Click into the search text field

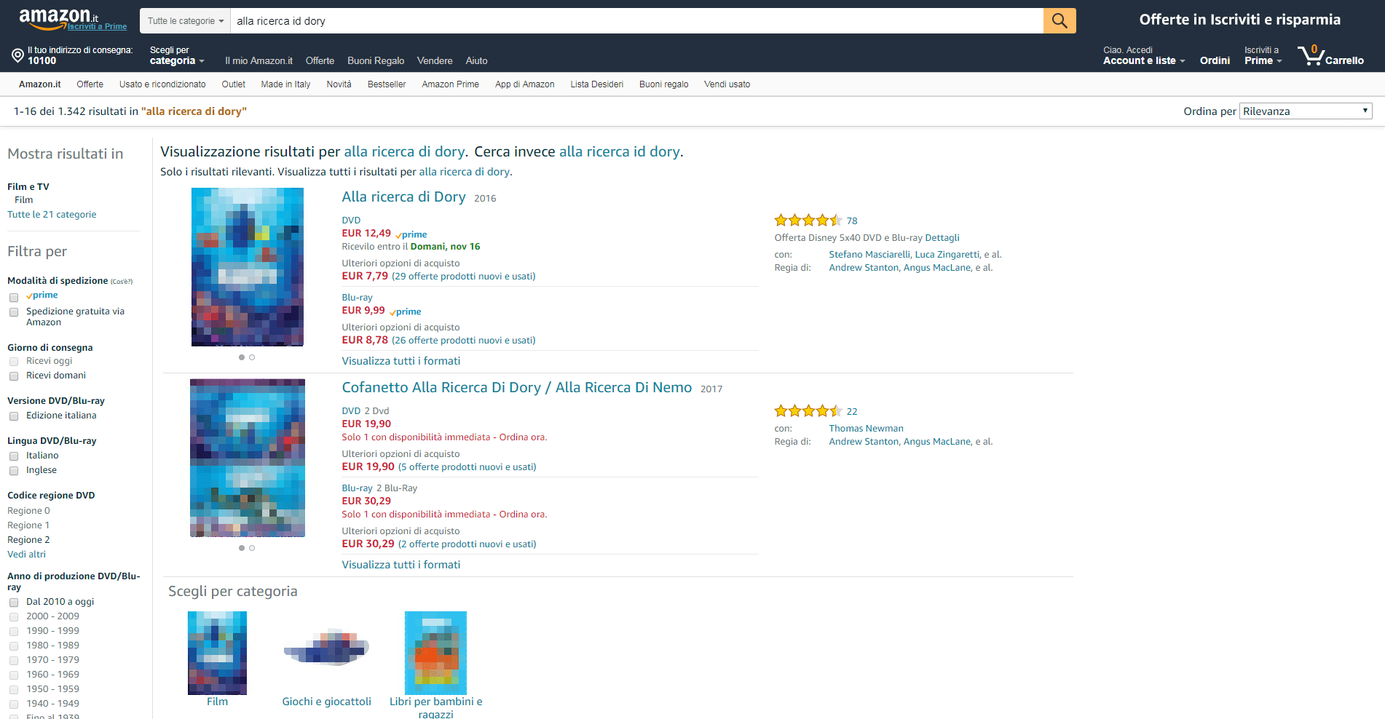636,21
